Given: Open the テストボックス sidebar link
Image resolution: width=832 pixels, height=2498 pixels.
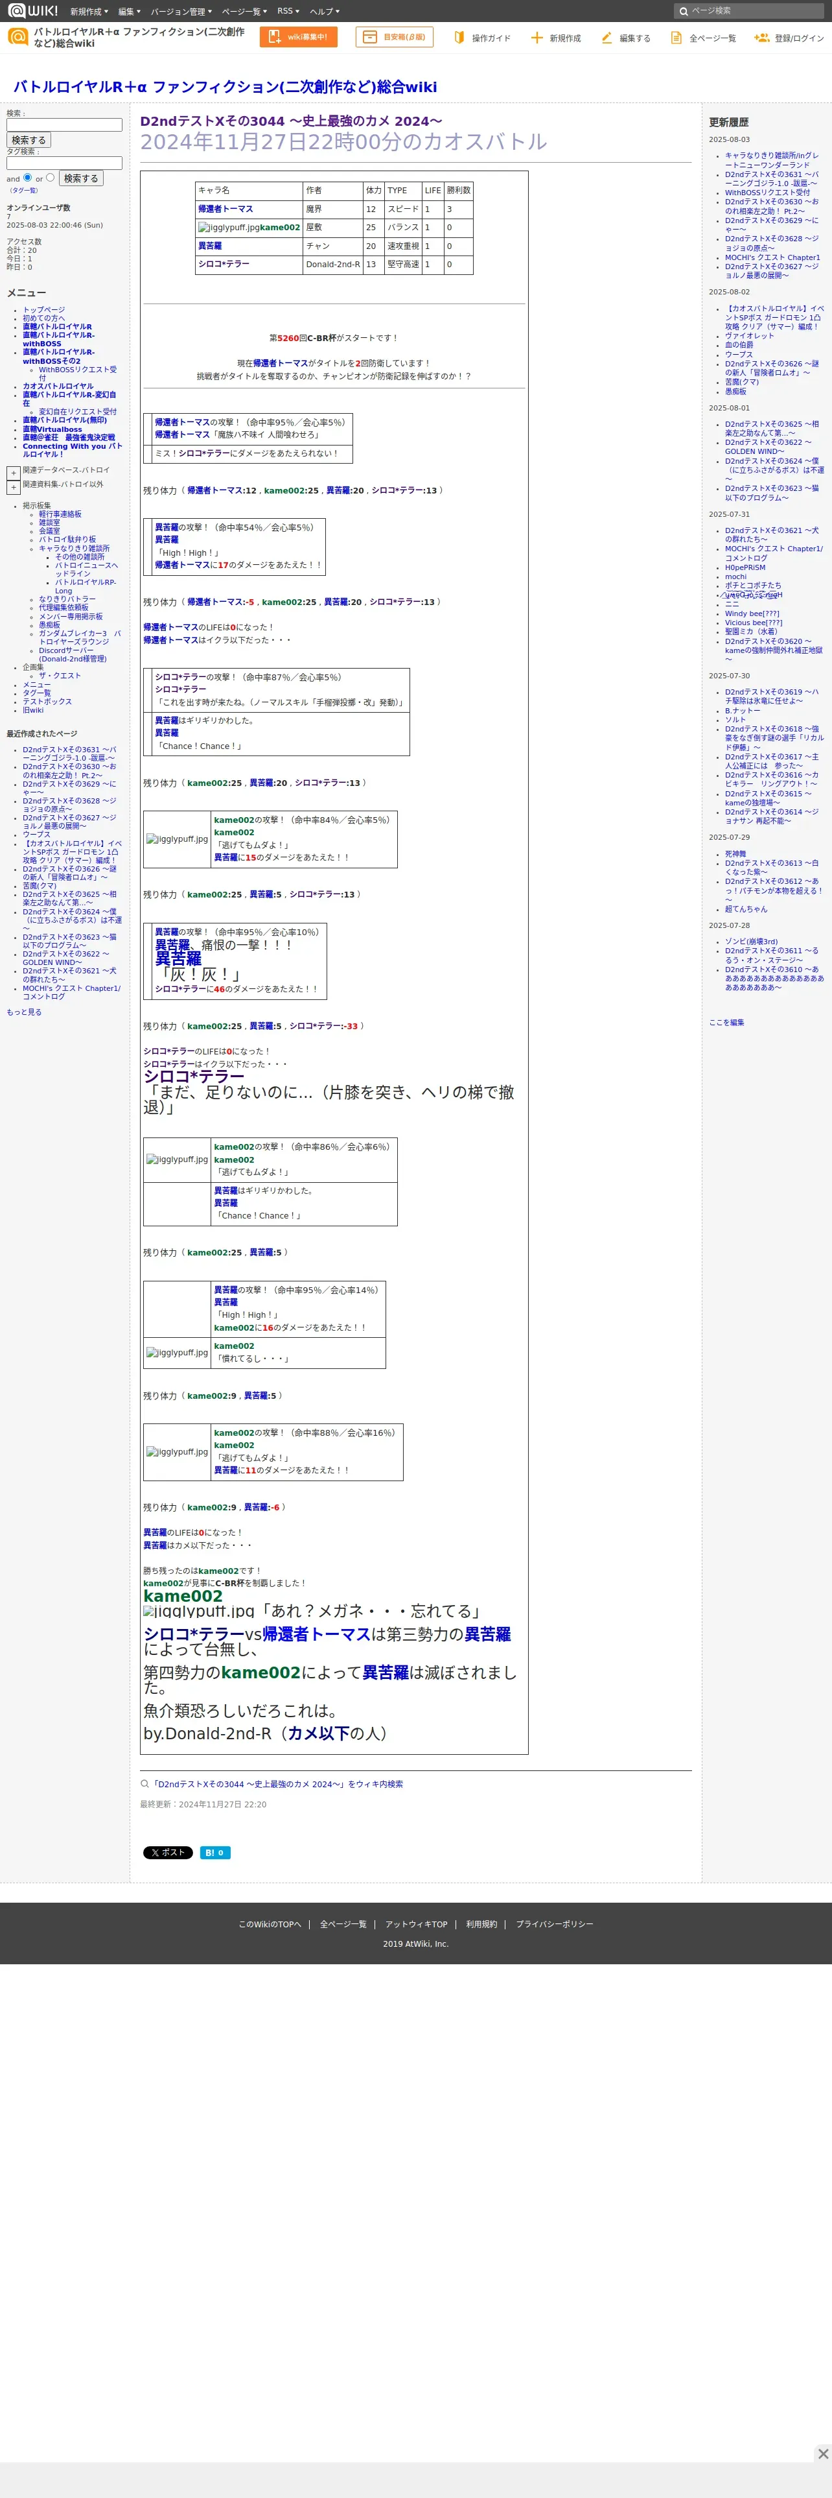Looking at the screenshot, I should point(47,702).
